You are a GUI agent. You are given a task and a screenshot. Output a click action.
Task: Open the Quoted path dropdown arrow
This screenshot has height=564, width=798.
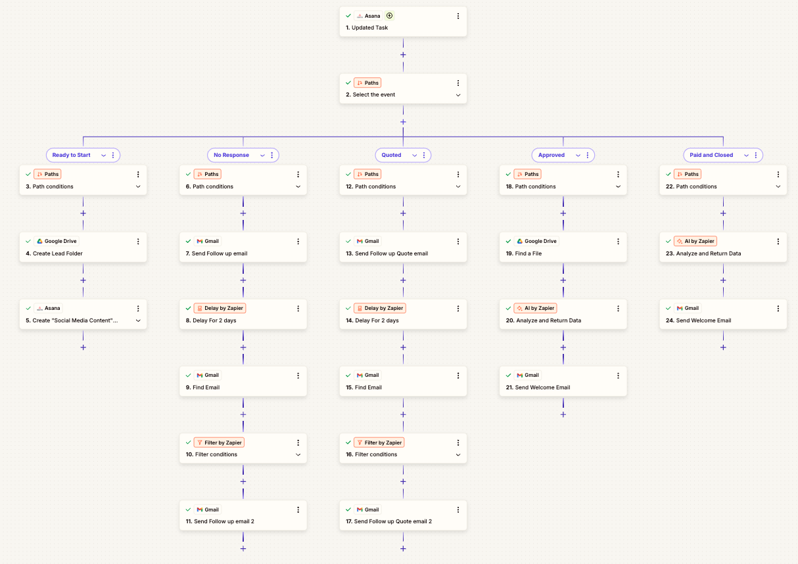pos(414,156)
